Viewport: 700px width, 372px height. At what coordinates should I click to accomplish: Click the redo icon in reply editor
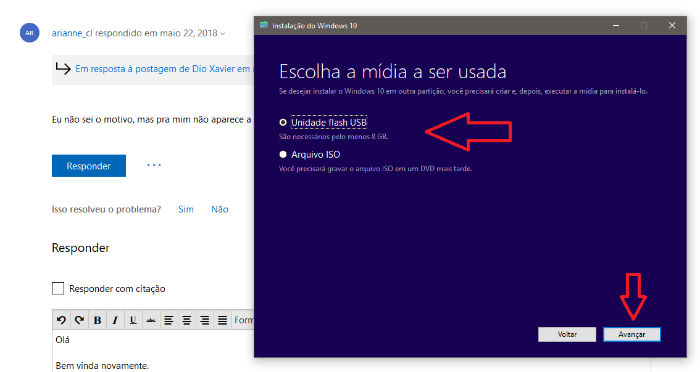[x=80, y=320]
